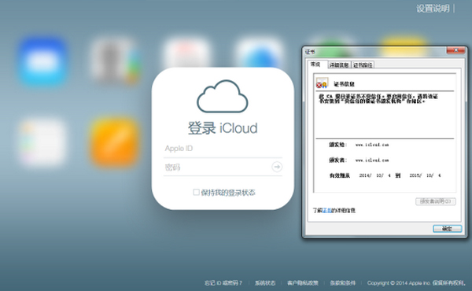
Task: Switch to the 证书路径 tab
Action: (x=363, y=64)
